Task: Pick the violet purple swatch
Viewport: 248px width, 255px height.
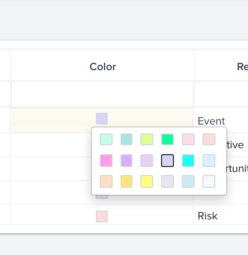Action: pyautogui.click(x=126, y=161)
